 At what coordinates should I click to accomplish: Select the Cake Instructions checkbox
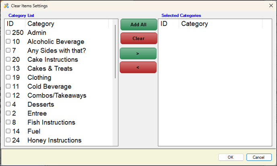pyautogui.click(x=8, y=59)
